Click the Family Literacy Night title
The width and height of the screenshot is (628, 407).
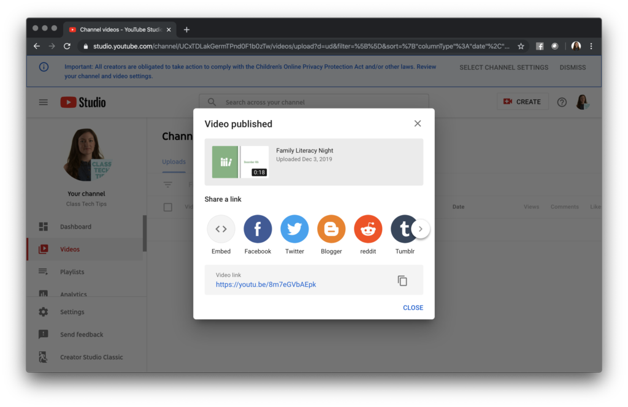point(304,150)
